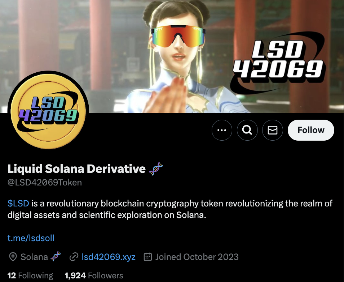This screenshot has width=344, height=282.
Task: View the 12 Following list
Action: point(30,275)
